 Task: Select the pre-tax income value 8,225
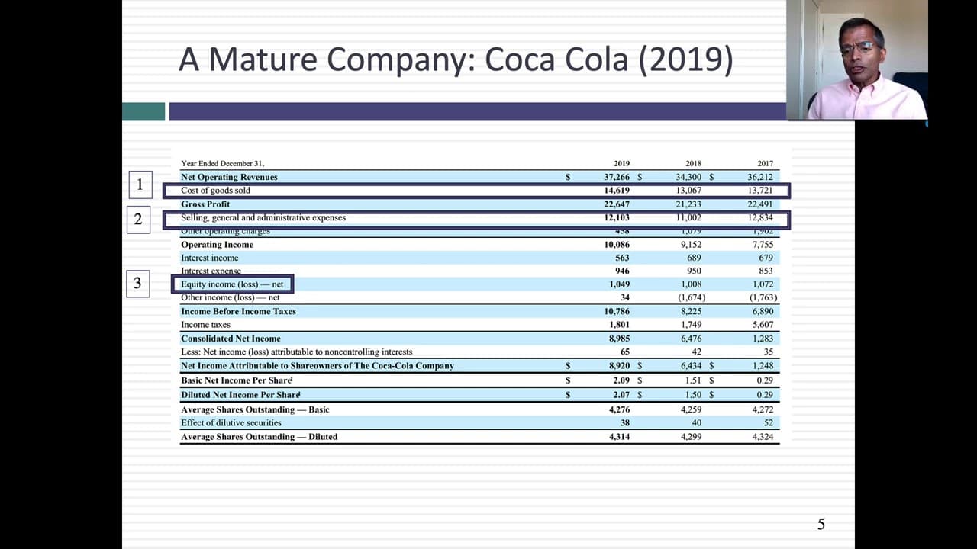[x=691, y=311]
